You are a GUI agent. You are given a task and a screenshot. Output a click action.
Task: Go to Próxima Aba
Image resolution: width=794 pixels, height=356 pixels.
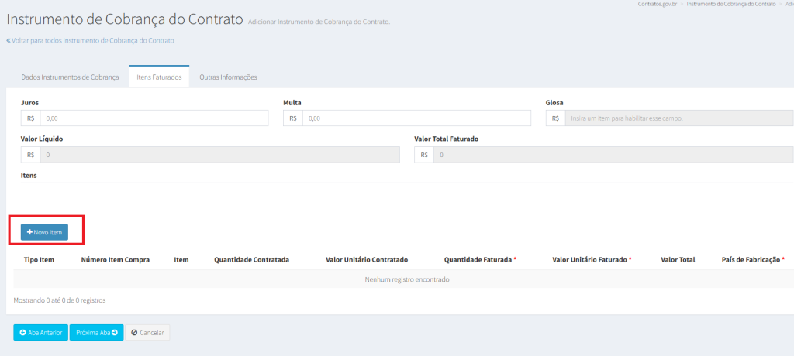point(97,332)
